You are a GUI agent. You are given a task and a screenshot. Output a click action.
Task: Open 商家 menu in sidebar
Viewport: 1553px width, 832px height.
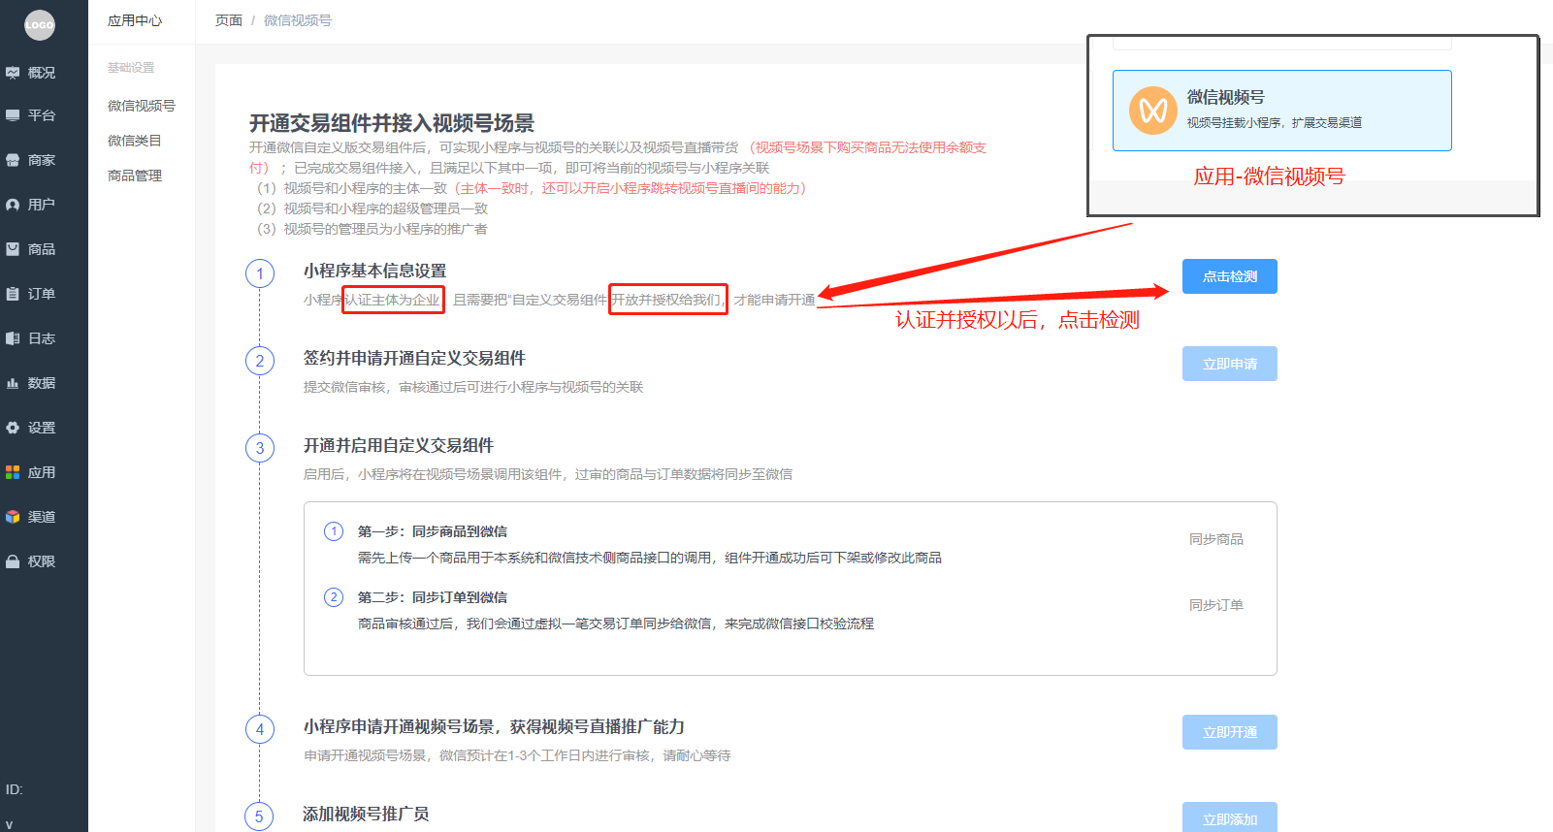44,160
